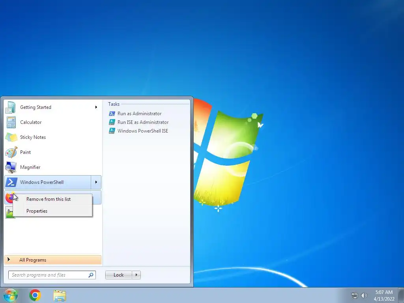Expand the Windows PowerShell jump list arrow

point(96,182)
